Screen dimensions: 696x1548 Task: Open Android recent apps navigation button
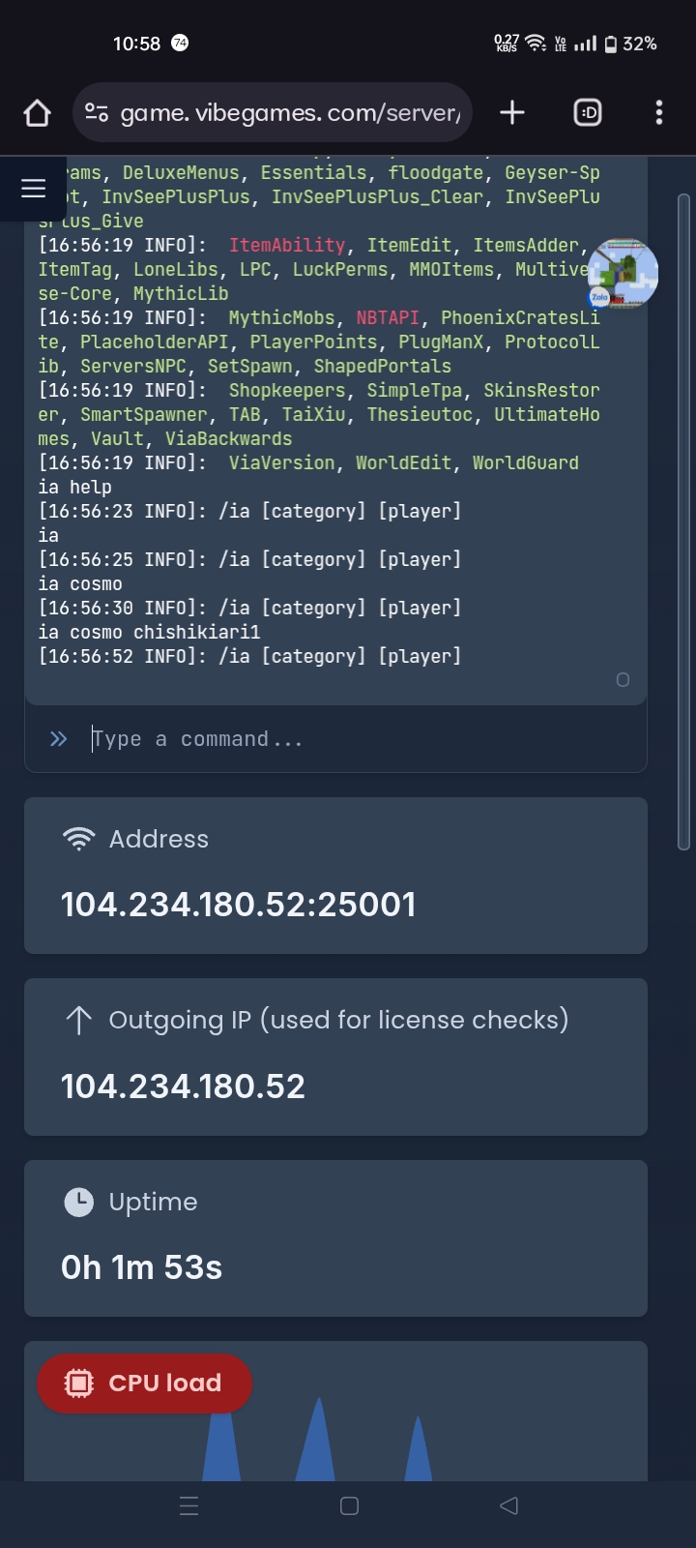(189, 1505)
